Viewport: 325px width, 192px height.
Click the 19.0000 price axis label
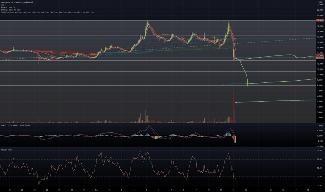pyautogui.click(x=320, y=26)
